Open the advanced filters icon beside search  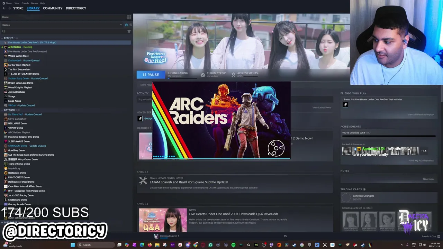(129, 31)
